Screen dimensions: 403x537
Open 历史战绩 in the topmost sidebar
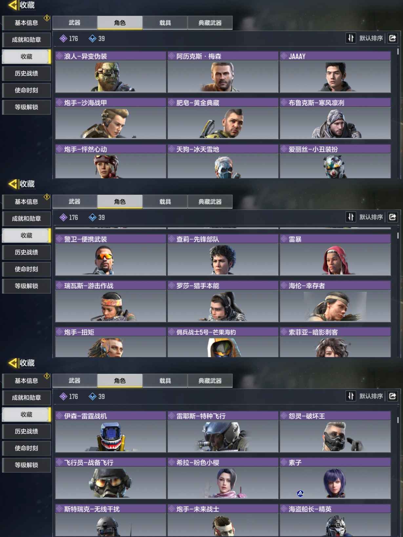[27, 73]
